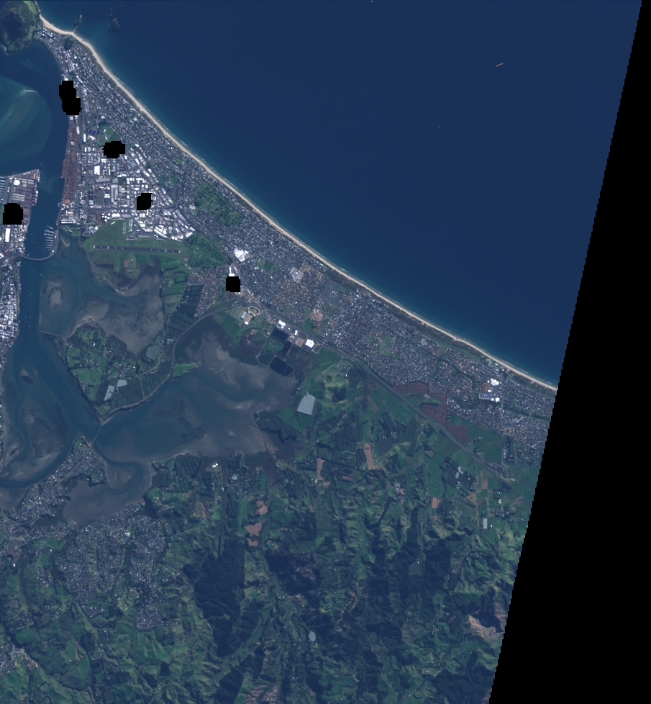
Task: Select the oval stadium track near the estuary
Action: [251, 317]
